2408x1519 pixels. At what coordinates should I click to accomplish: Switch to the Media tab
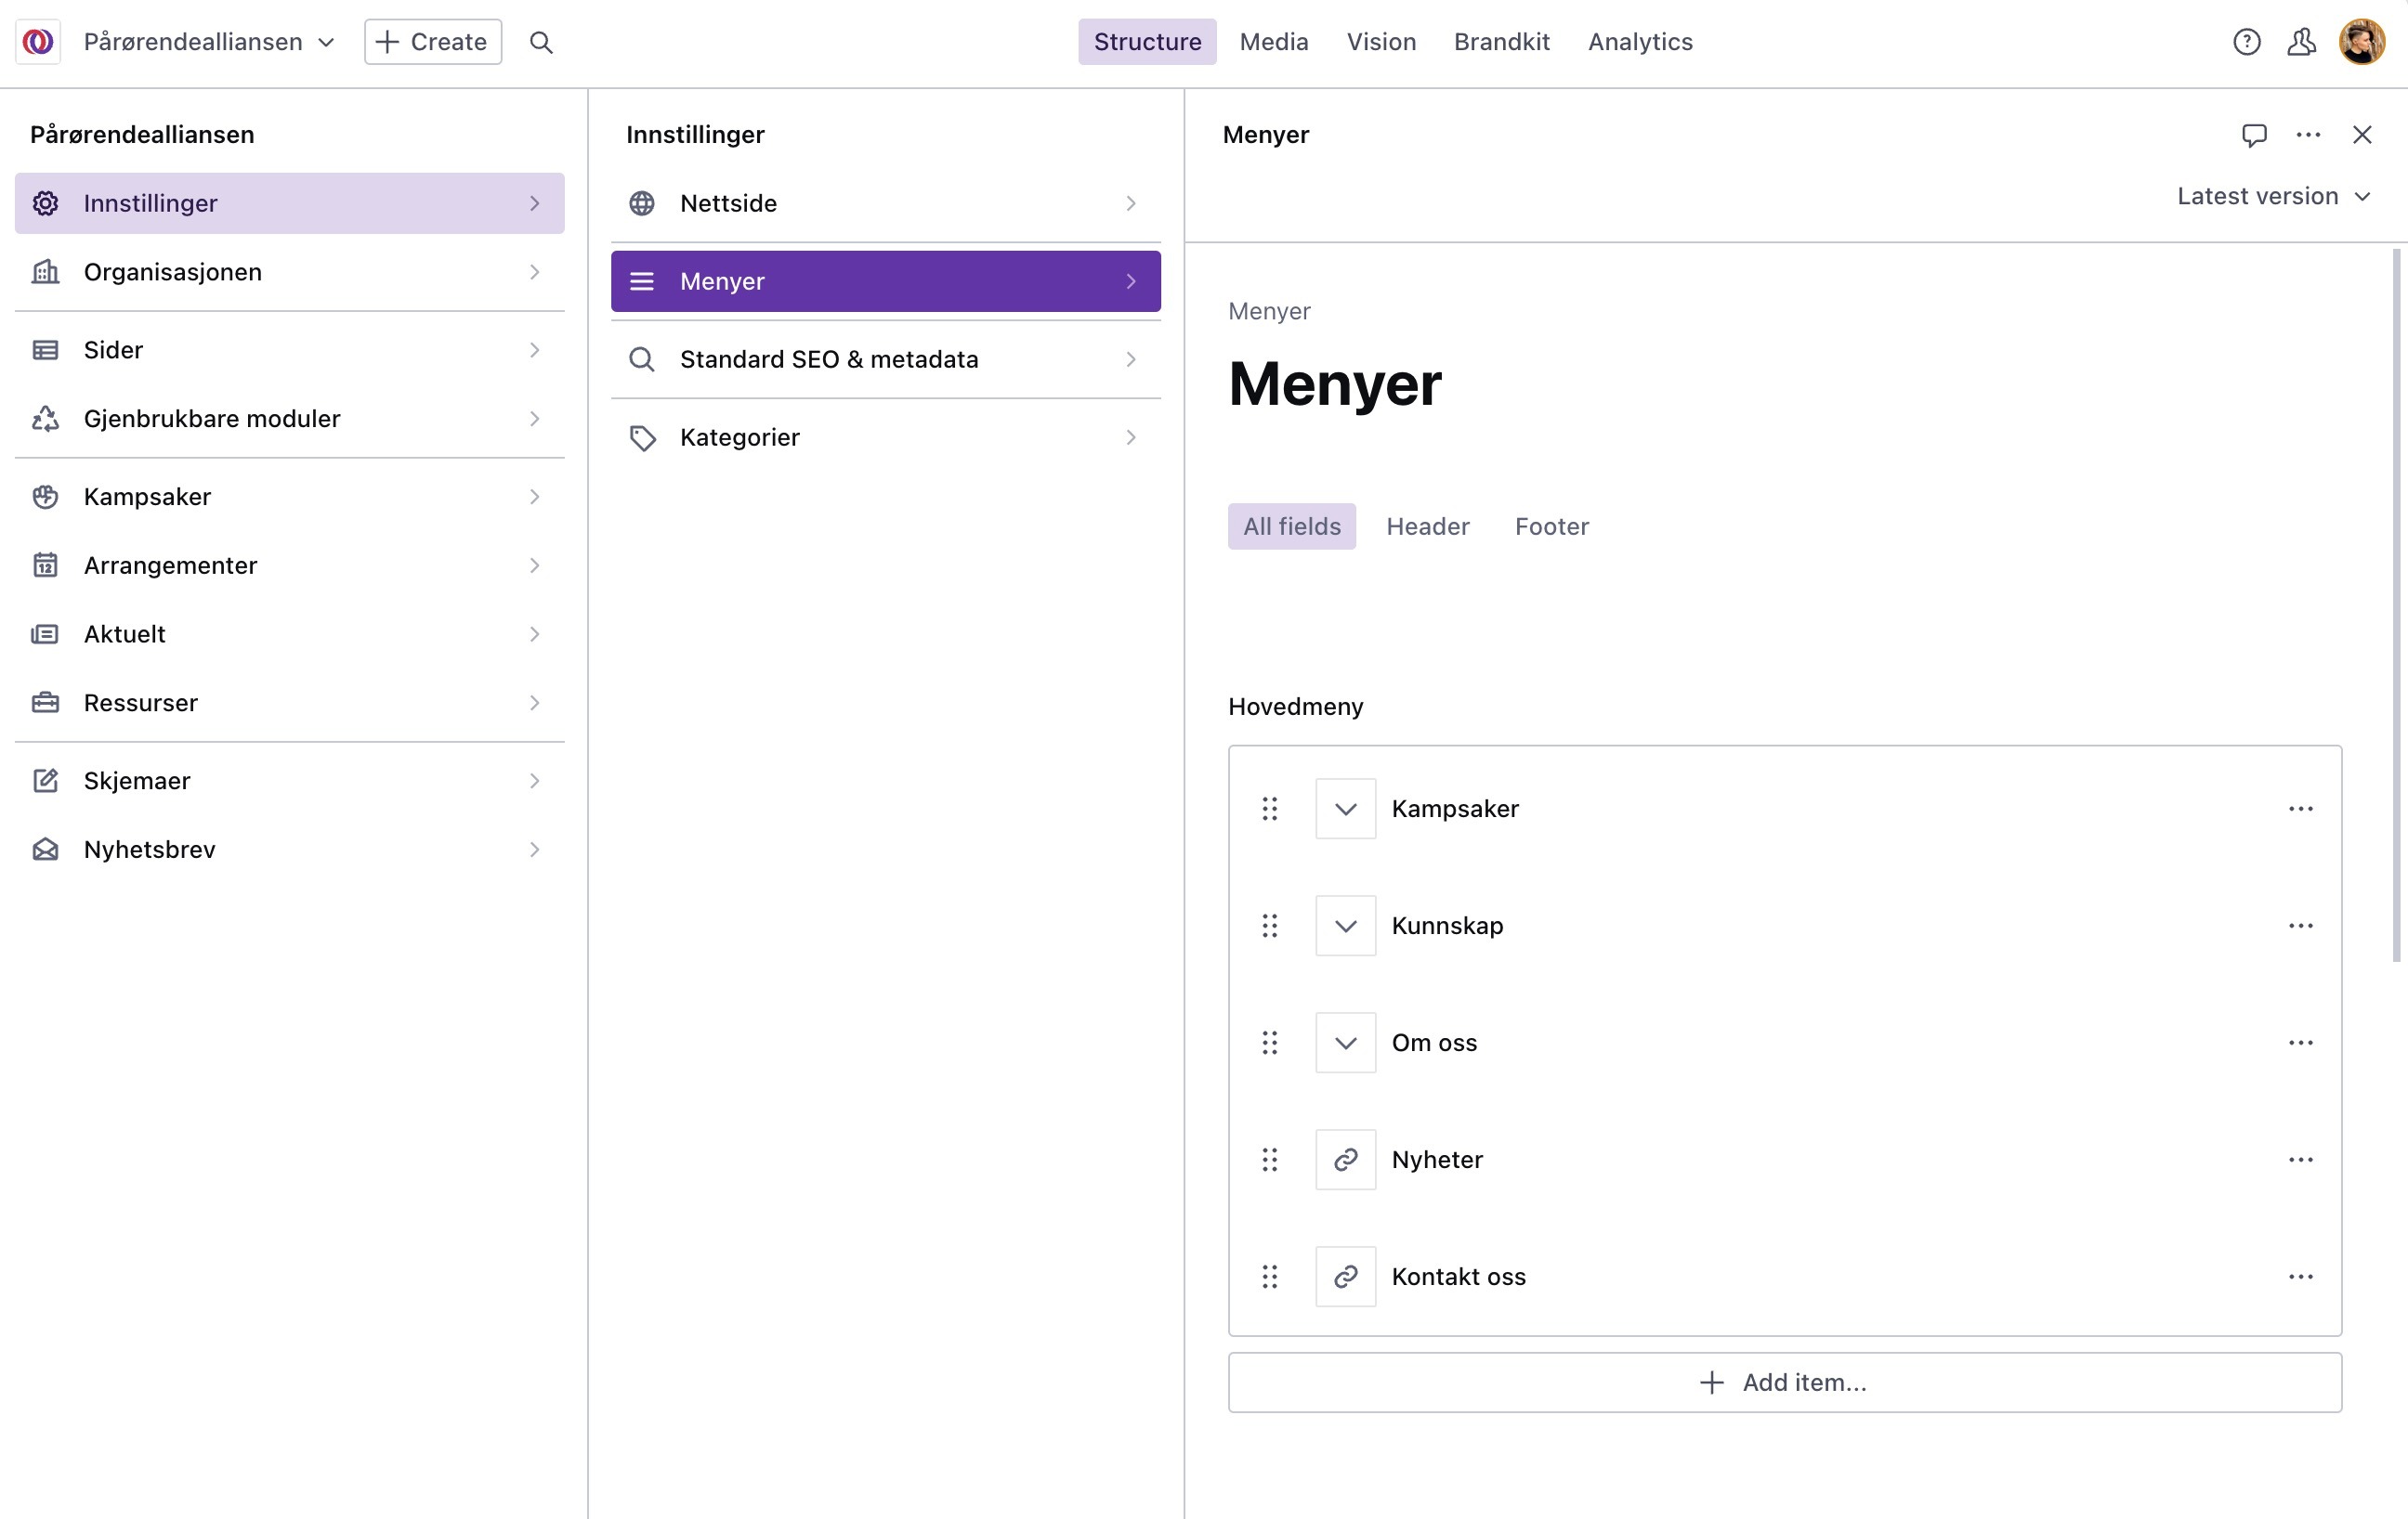(x=1273, y=42)
